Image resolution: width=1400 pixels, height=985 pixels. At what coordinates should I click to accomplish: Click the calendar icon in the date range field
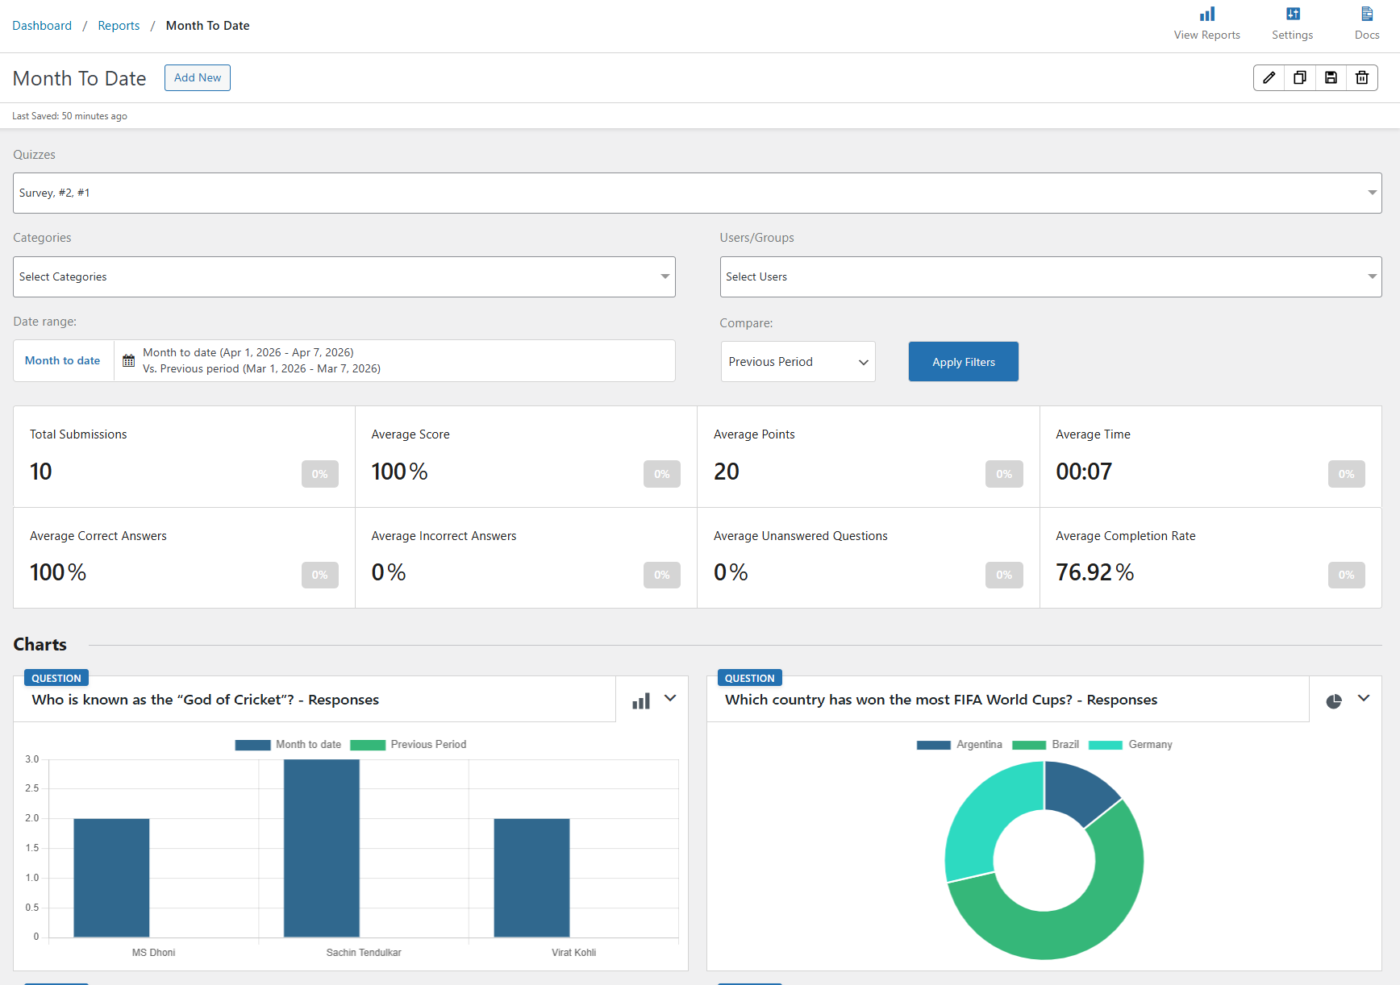coord(128,360)
